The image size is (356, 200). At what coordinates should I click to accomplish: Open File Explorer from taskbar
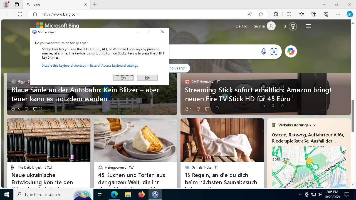point(128,194)
